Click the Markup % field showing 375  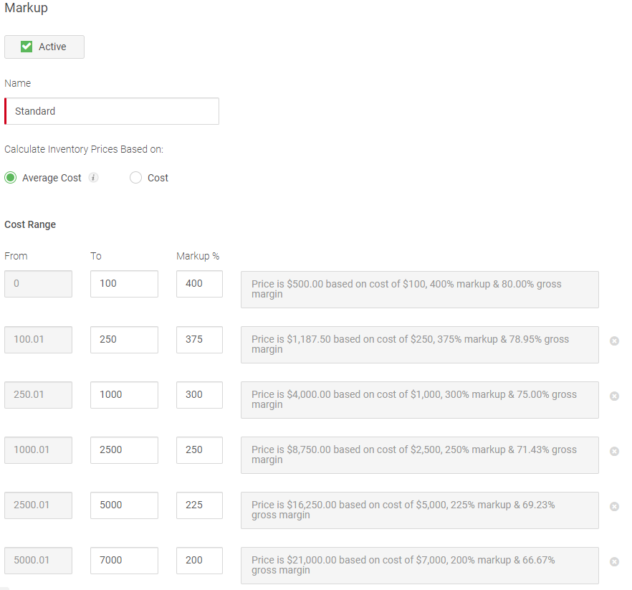(198, 339)
